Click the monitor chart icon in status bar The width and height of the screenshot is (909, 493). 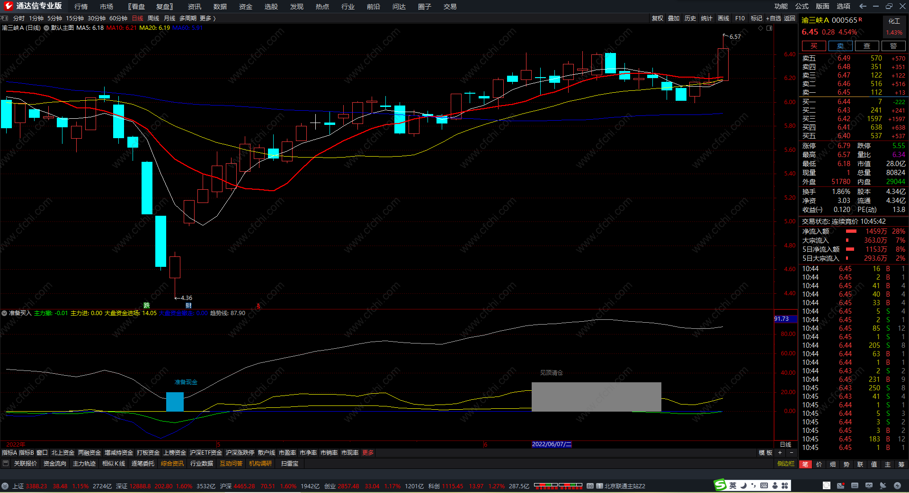pos(869,485)
